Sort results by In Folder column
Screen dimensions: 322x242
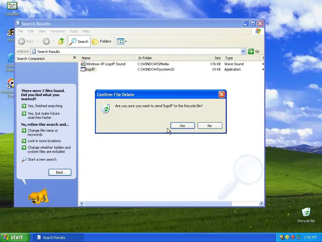(x=164, y=58)
